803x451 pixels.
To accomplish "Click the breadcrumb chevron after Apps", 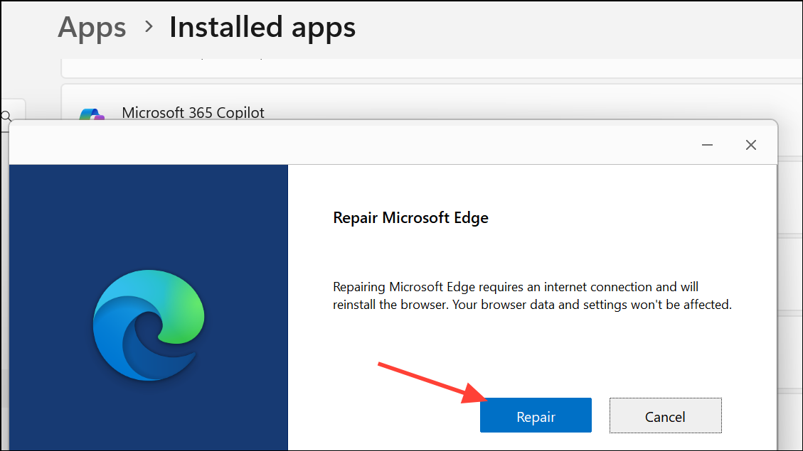I will click(149, 27).
